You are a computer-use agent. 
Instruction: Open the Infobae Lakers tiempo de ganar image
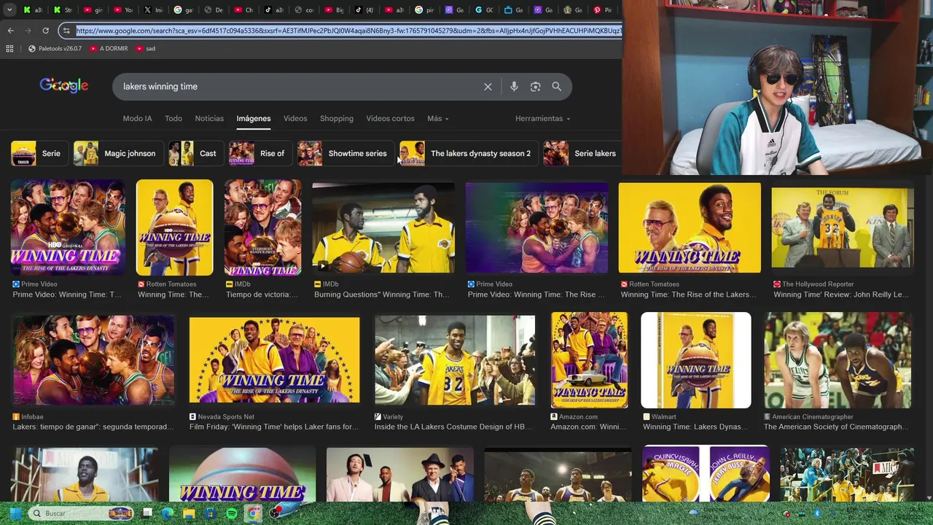pyautogui.click(x=93, y=359)
